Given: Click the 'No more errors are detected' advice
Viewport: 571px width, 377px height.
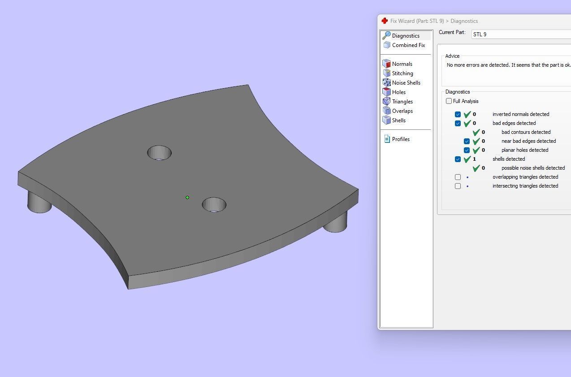Looking at the screenshot, I should coord(509,65).
